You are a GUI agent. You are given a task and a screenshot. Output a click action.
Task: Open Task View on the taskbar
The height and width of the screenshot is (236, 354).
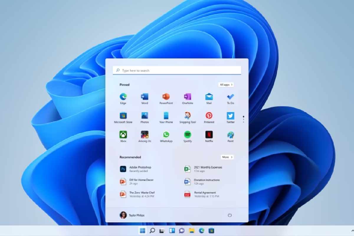point(162,231)
